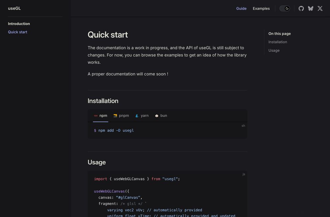Open the X social icon
The height and width of the screenshot is (217, 330).
click(320, 9)
